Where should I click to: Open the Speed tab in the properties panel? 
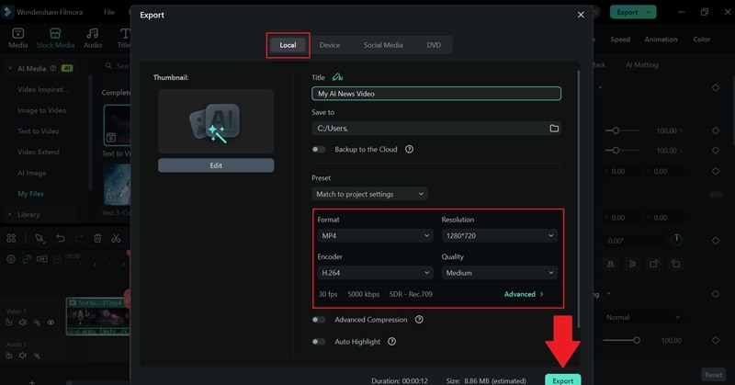620,40
